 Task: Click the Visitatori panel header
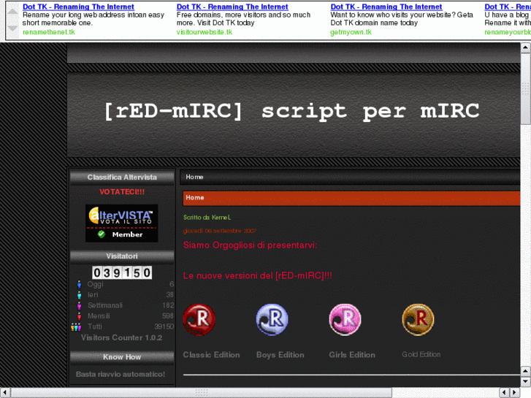[x=122, y=256]
